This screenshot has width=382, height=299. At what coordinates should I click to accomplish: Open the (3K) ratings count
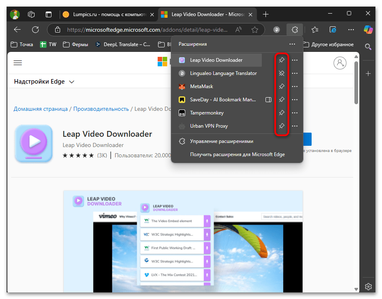[x=102, y=155]
